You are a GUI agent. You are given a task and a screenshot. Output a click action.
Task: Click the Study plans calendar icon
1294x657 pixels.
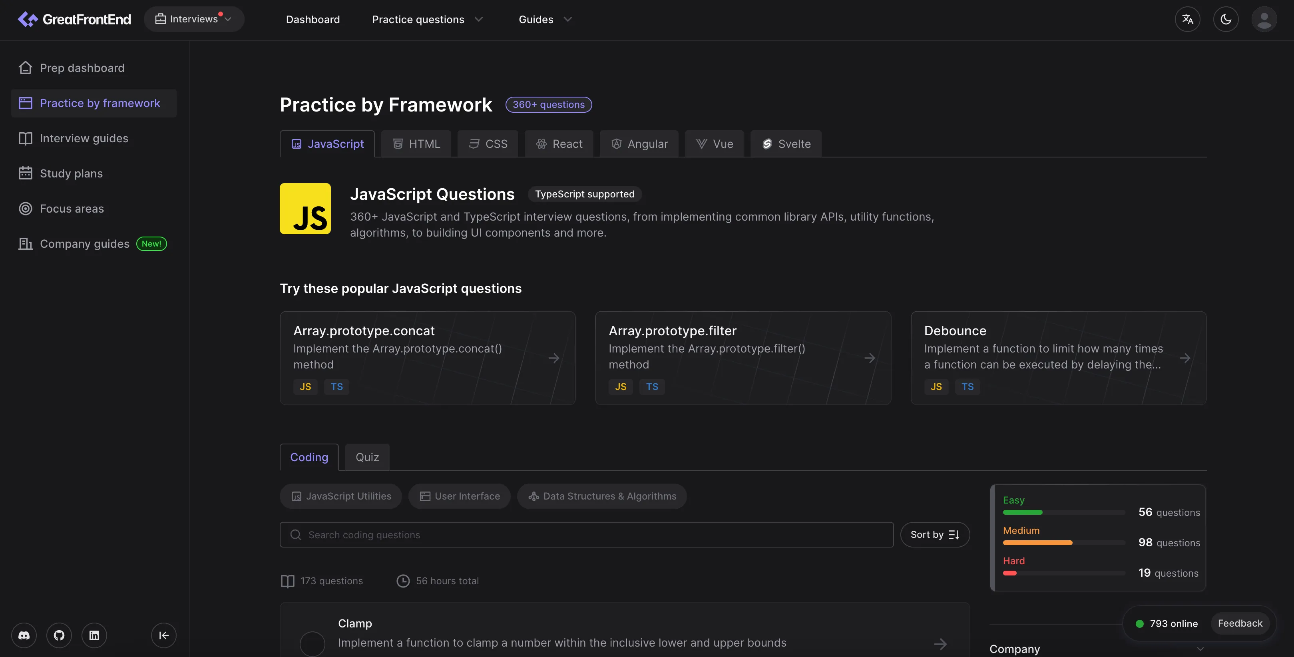tap(26, 173)
